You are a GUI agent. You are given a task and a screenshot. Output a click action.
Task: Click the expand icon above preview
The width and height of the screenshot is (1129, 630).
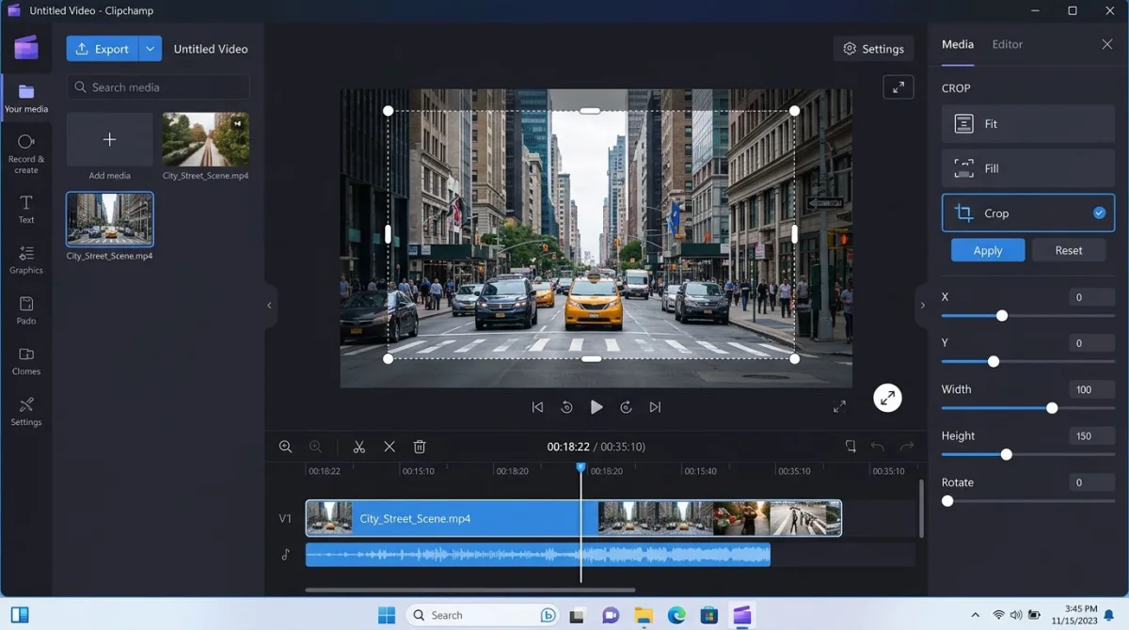[898, 87]
